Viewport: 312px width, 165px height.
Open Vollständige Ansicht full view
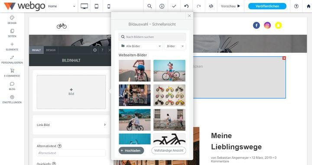[x=169, y=150]
